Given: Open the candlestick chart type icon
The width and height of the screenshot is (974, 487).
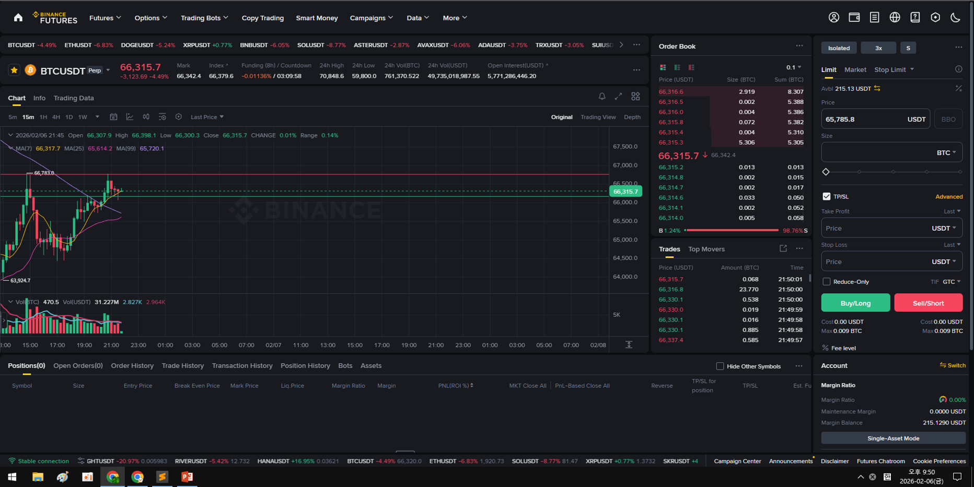Looking at the screenshot, I should pos(146,117).
